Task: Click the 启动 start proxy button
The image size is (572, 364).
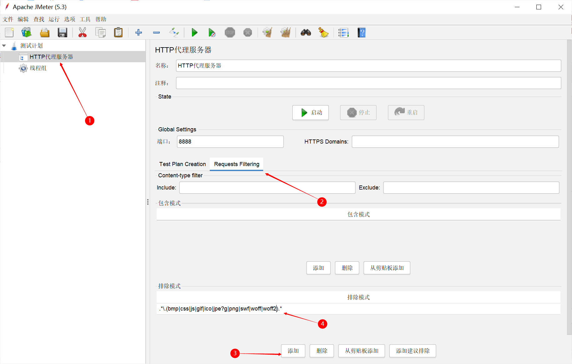Action: [310, 113]
